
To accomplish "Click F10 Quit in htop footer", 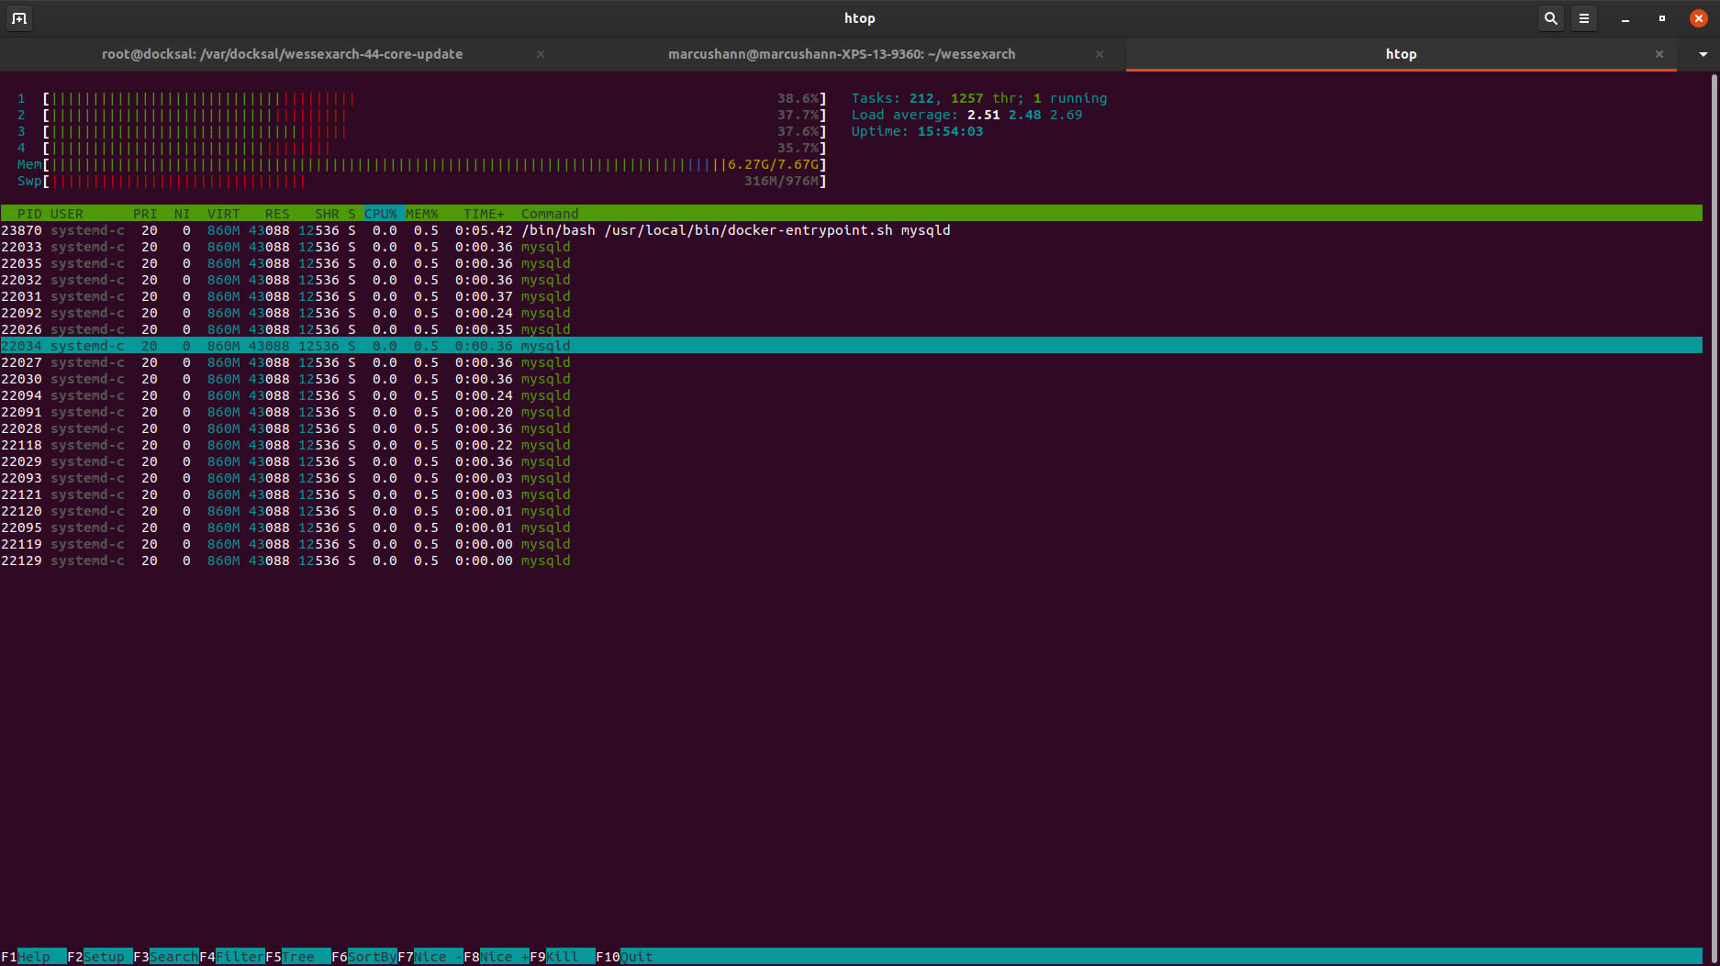I will (x=635, y=957).
